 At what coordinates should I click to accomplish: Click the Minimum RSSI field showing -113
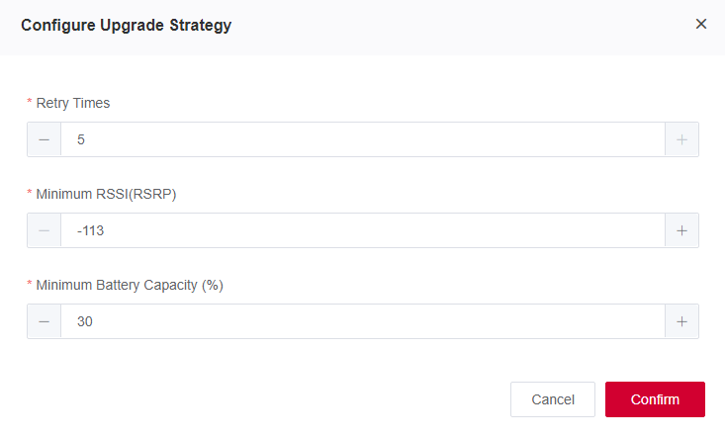363,230
